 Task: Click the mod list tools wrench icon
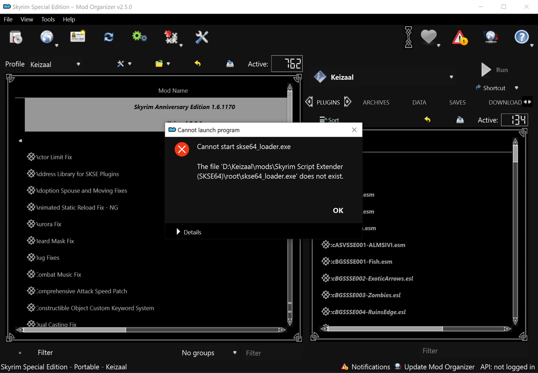pyautogui.click(x=120, y=64)
